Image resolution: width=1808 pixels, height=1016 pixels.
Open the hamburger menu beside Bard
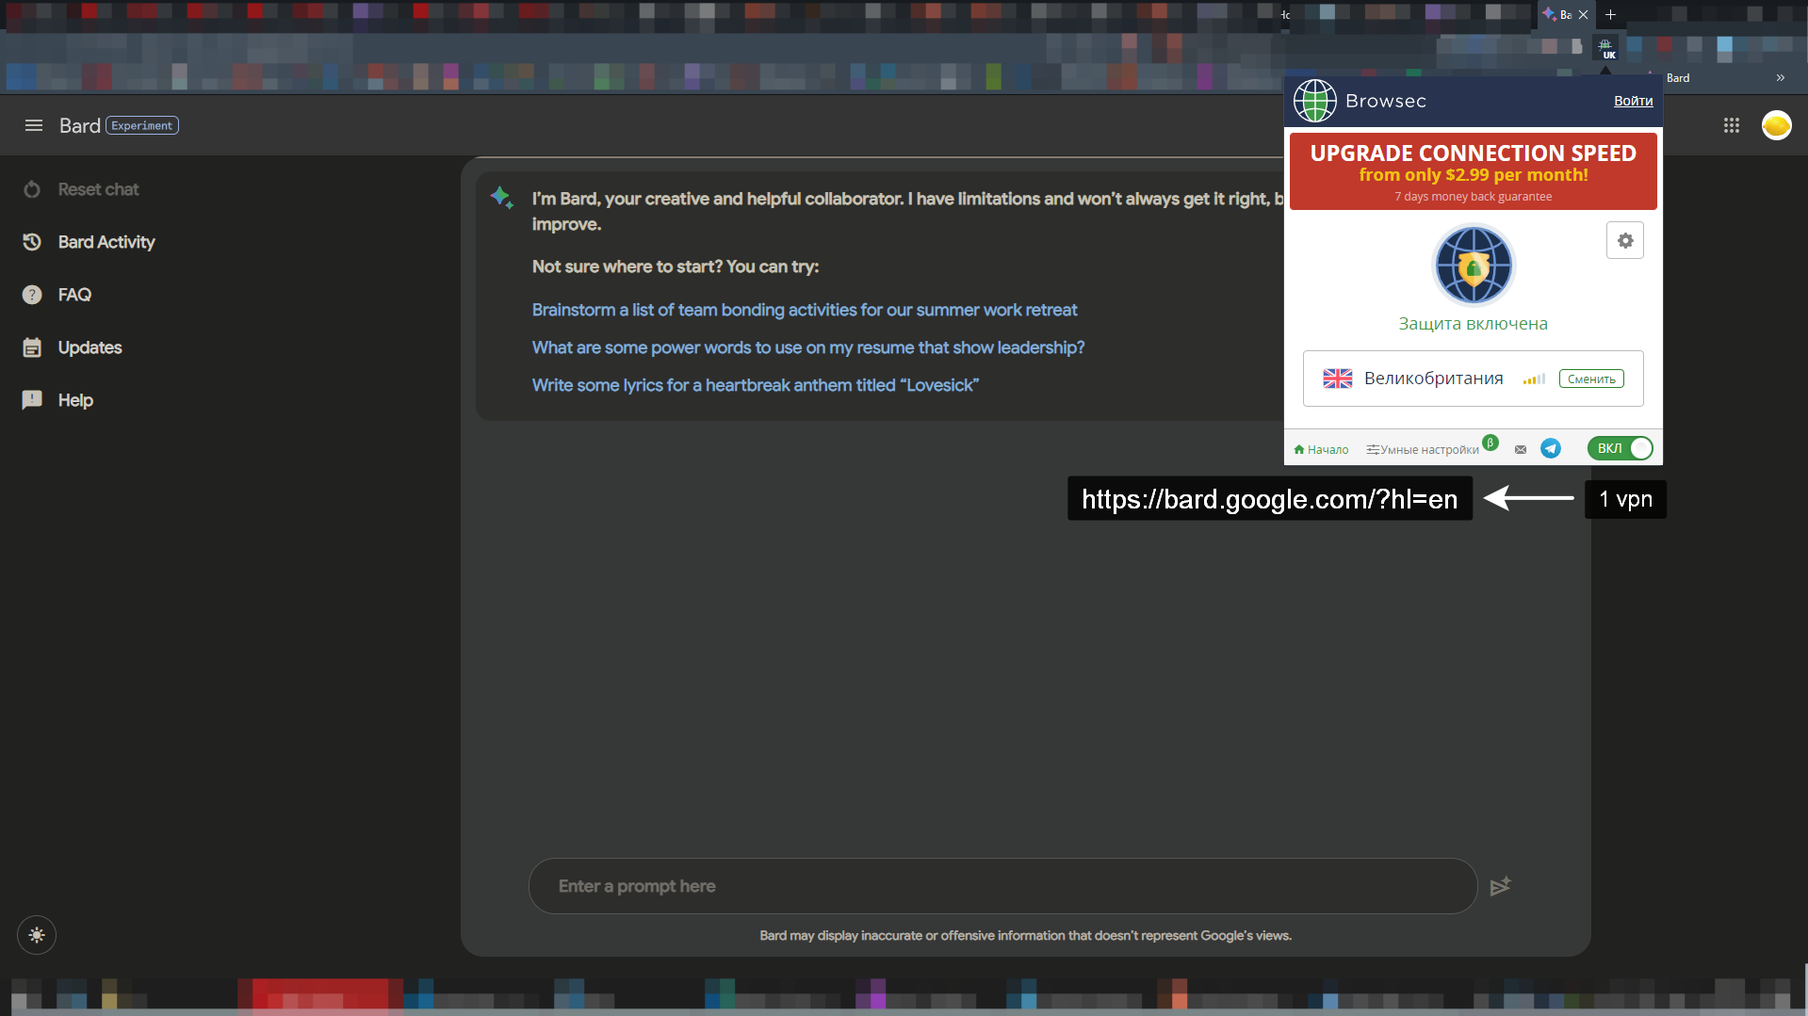[x=34, y=124]
